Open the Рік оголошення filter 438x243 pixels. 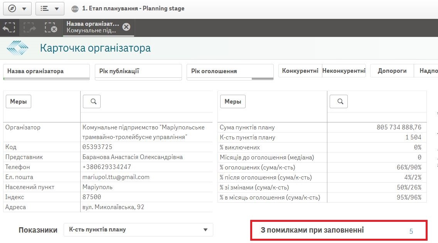coord(230,71)
